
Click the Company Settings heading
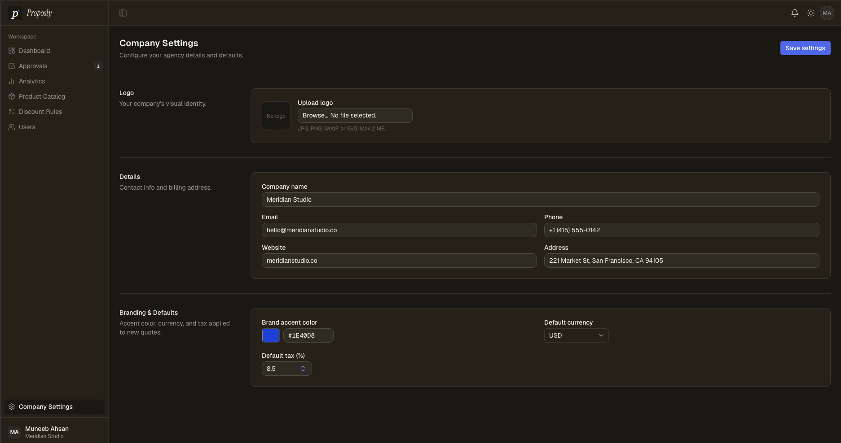(x=159, y=43)
